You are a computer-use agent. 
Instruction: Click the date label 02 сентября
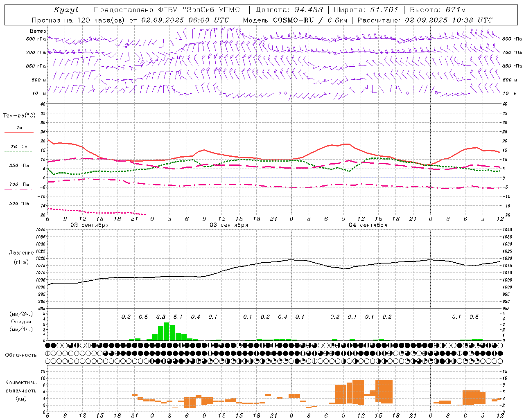click(90, 225)
